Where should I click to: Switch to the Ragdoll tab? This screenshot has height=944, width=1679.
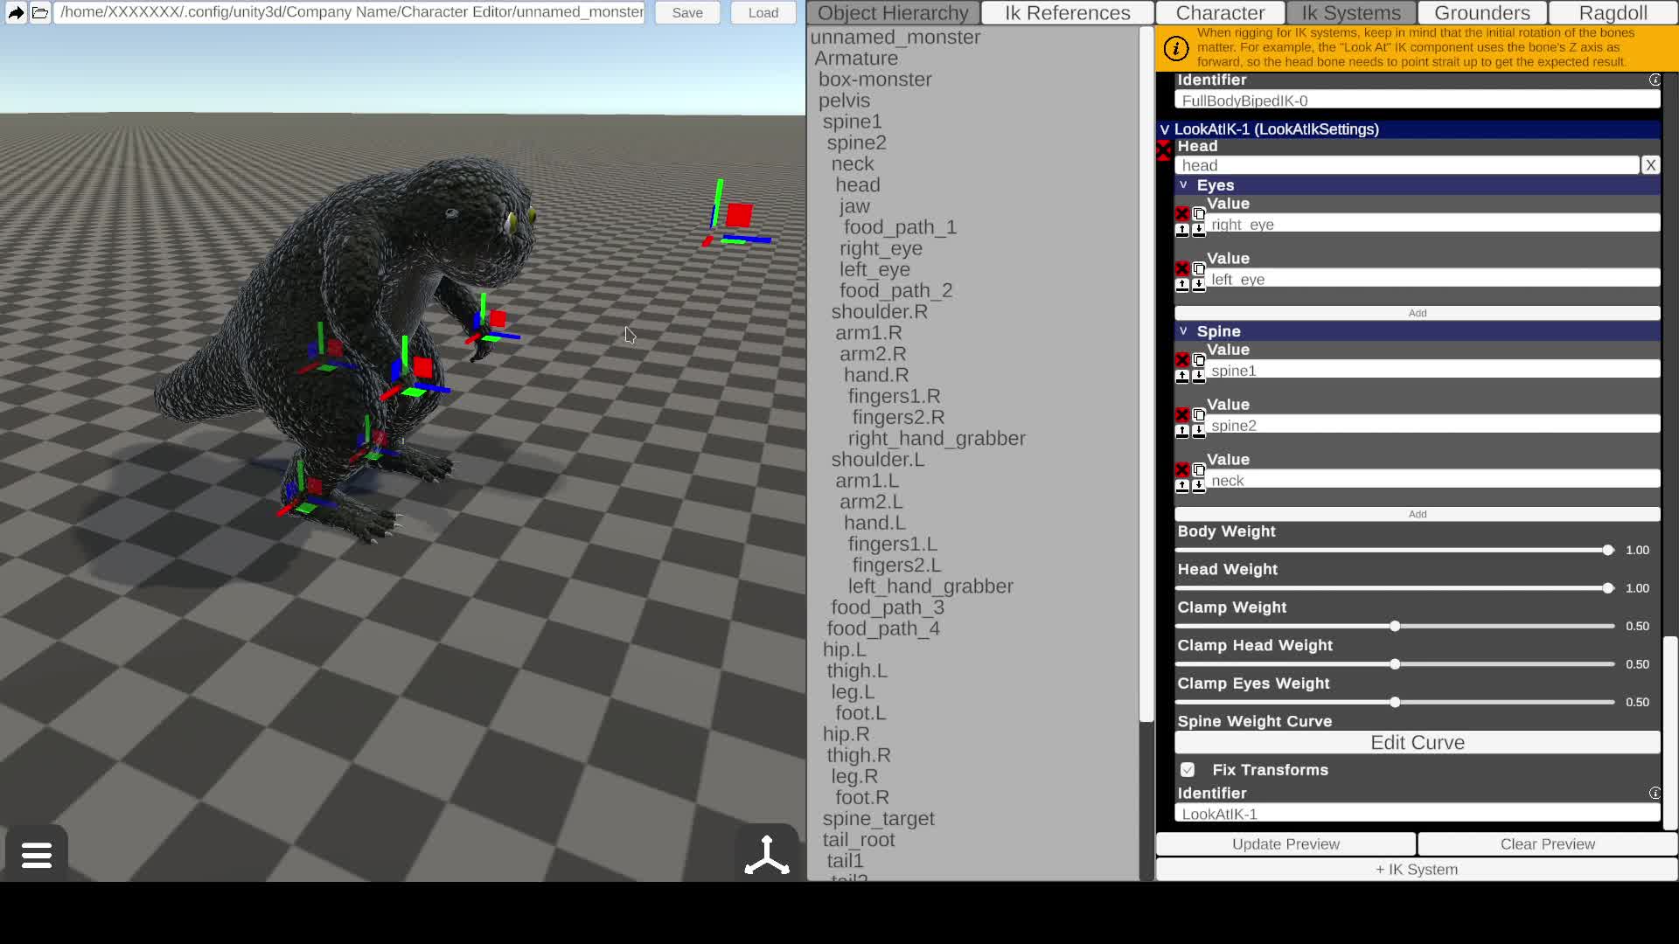click(x=1613, y=13)
